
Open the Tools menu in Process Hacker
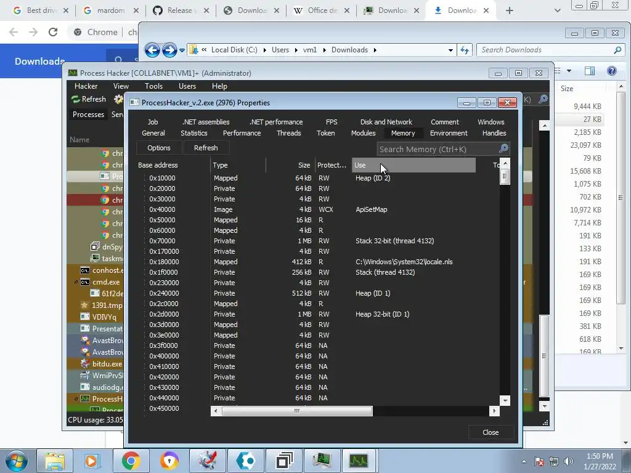click(153, 86)
